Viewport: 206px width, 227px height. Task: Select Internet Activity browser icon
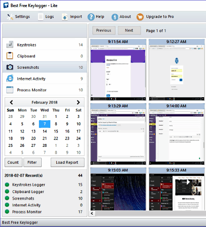pyautogui.click(x=10, y=78)
